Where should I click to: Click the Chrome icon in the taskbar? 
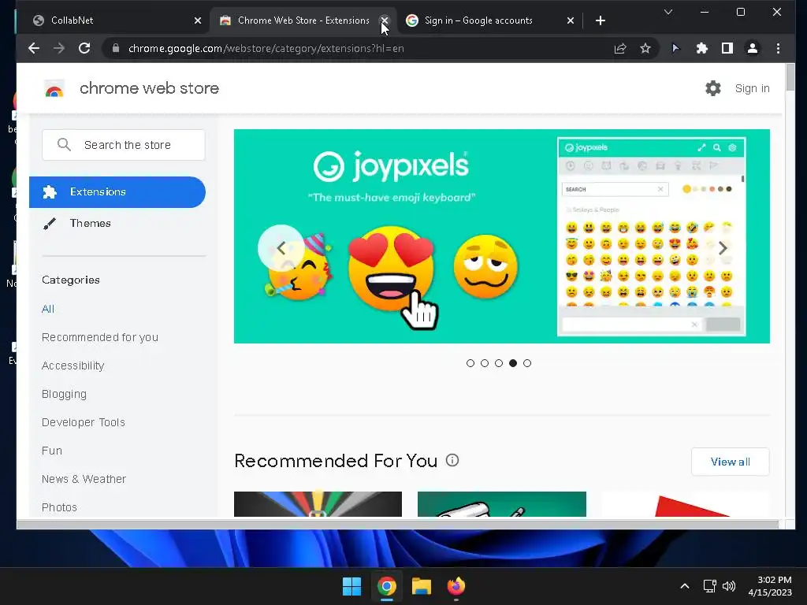click(x=386, y=586)
